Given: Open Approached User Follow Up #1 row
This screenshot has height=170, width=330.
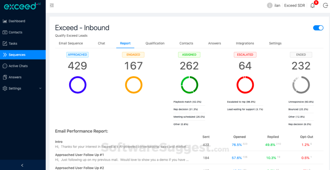Looking at the screenshot, I should pos(189,157).
